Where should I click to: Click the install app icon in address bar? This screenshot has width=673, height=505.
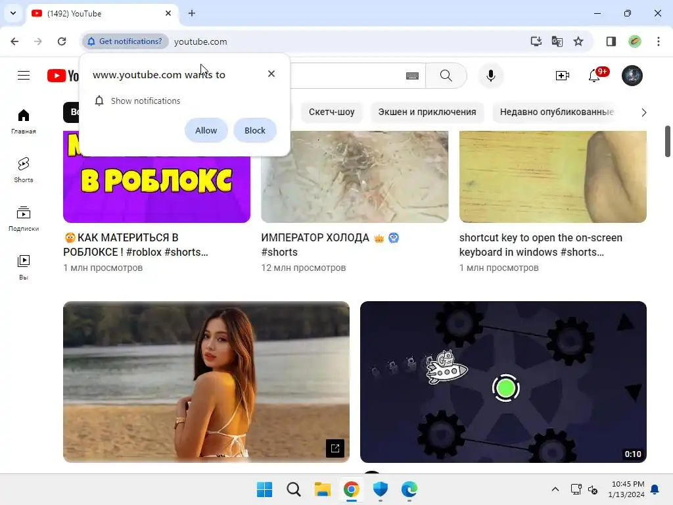tap(536, 41)
